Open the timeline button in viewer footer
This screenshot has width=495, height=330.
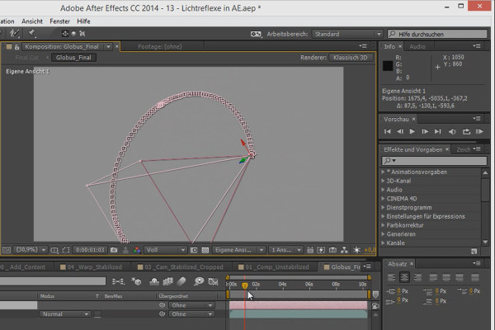click(x=332, y=250)
